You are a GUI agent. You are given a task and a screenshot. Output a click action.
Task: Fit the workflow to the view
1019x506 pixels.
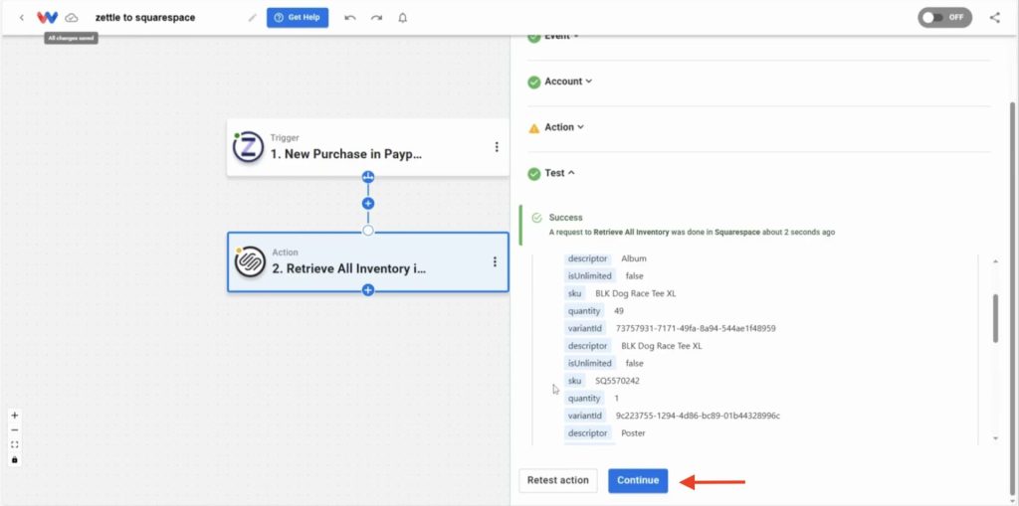tap(15, 445)
